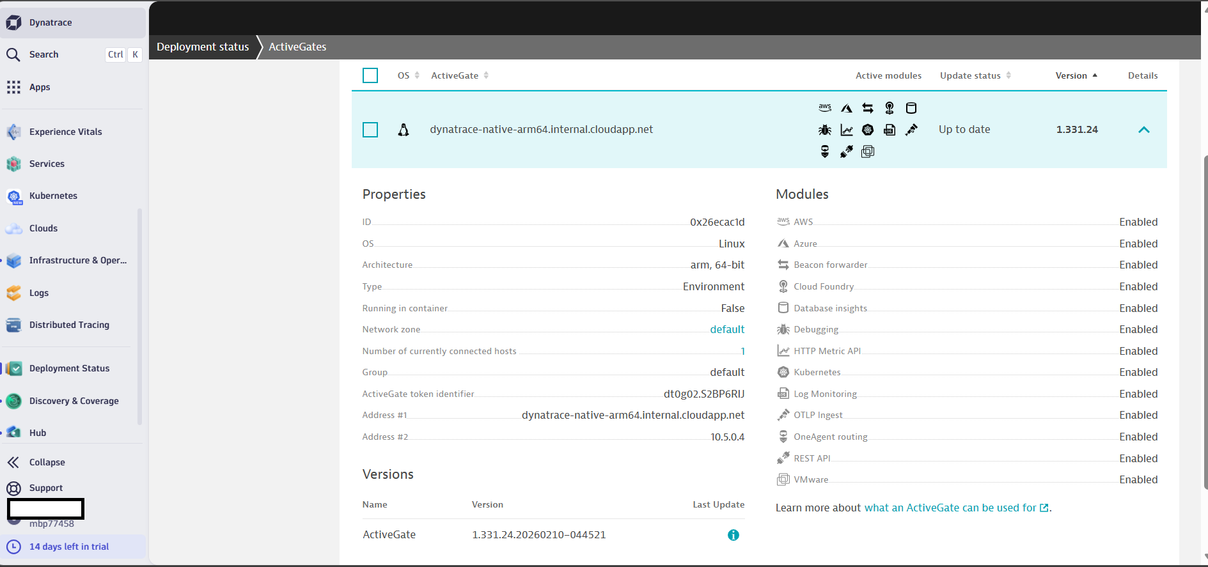Sort table by Update status column

[x=975, y=75]
